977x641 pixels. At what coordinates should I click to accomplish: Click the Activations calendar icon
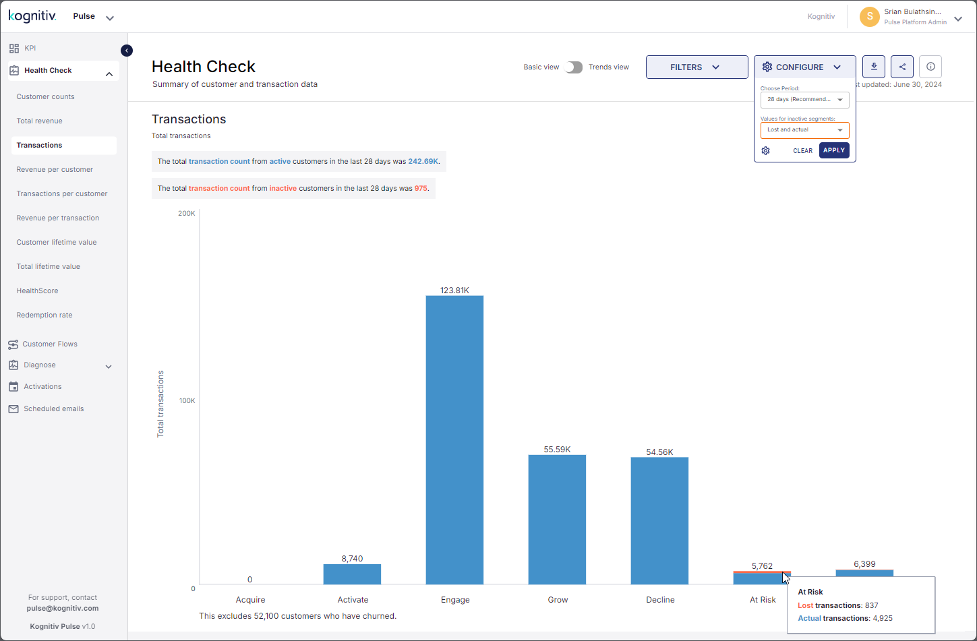(x=13, y=387)
